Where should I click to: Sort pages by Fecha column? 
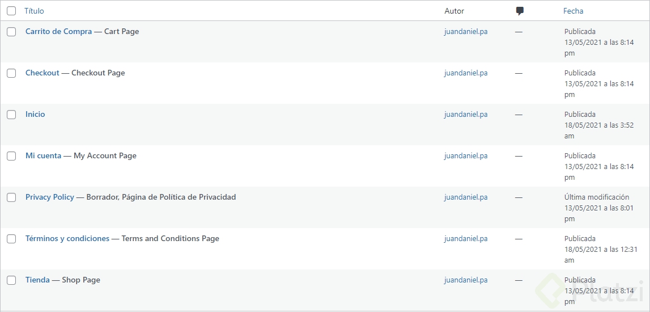click(573, 11)
